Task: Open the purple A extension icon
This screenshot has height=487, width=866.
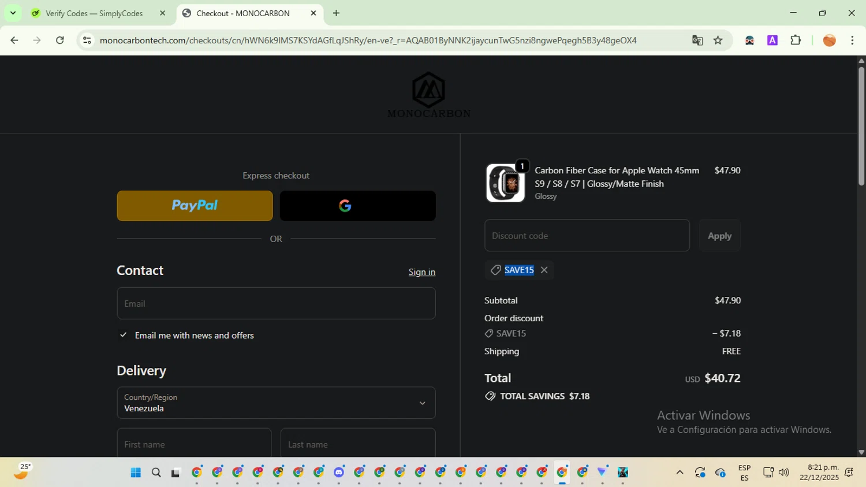Action: 772,40
